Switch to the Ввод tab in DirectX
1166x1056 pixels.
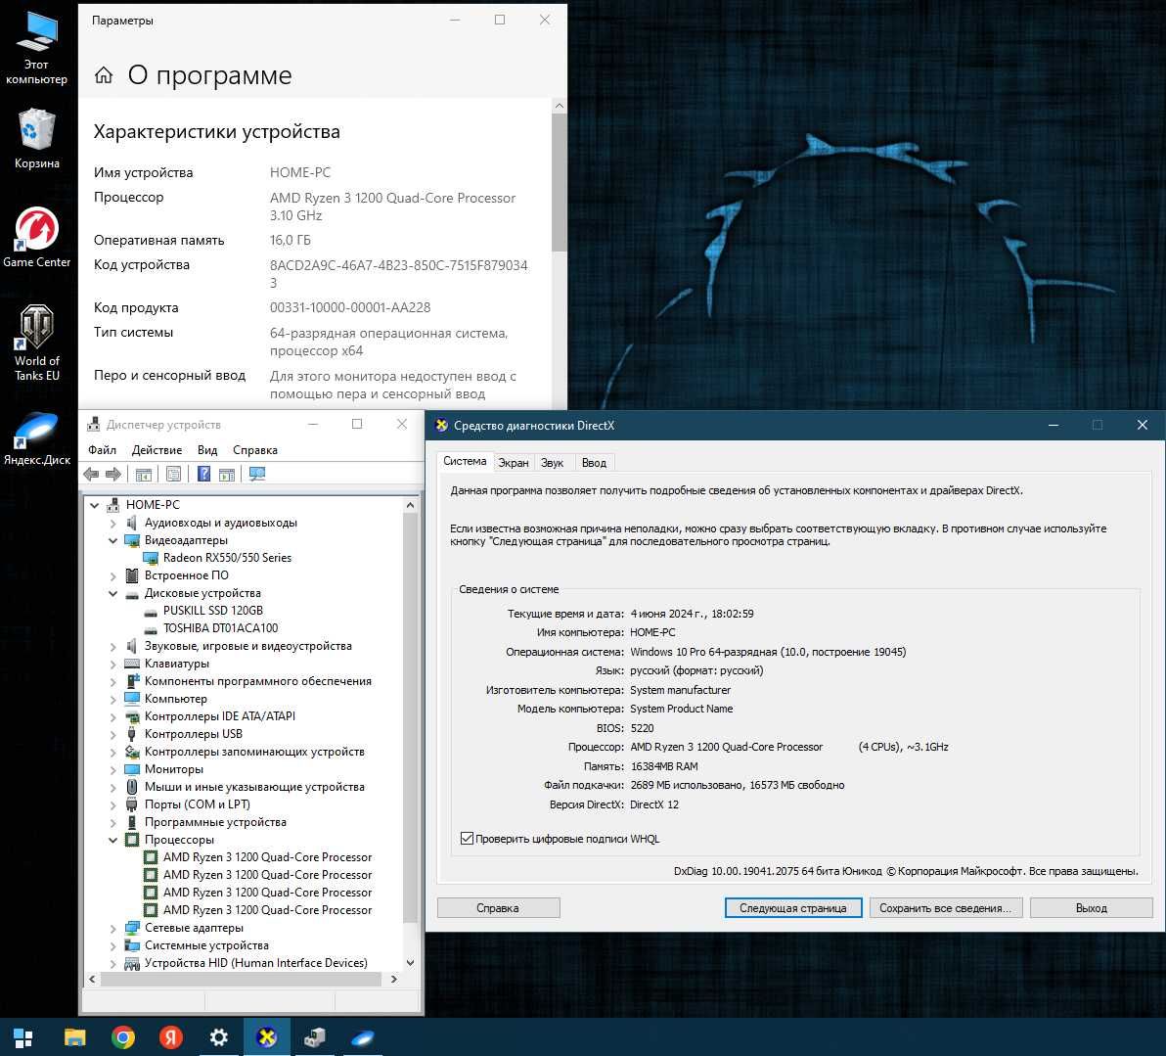point(594,463)
